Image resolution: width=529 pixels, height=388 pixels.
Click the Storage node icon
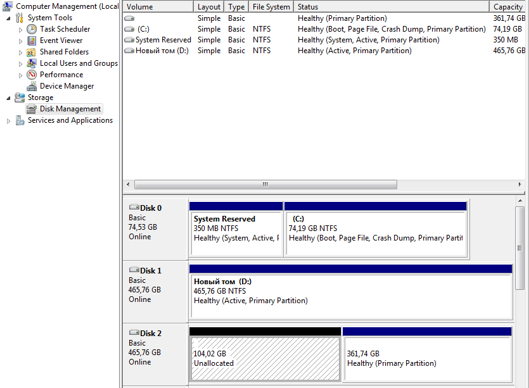point(20,97)
